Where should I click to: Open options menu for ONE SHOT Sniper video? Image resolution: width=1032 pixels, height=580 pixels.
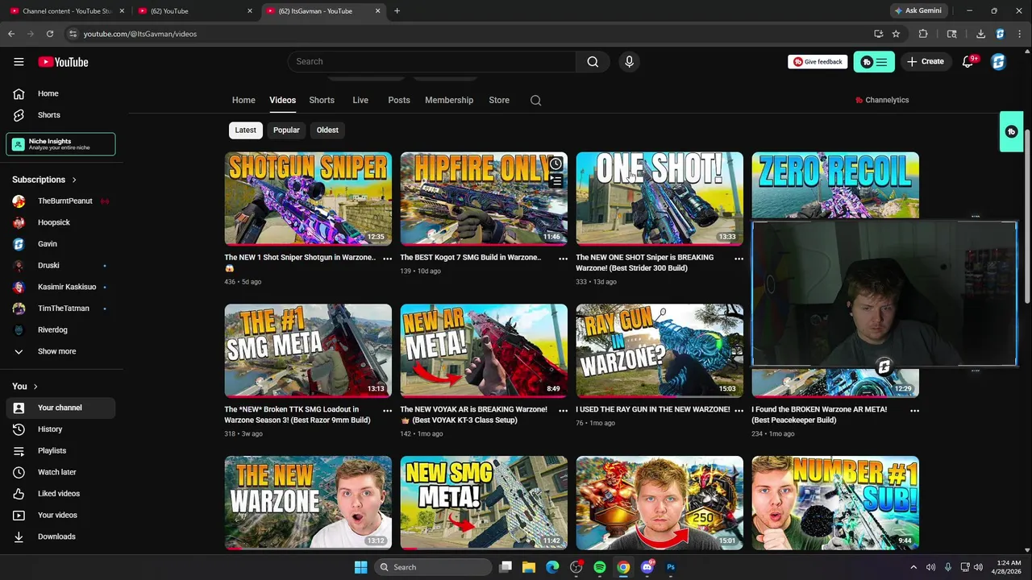pos(739,259)
